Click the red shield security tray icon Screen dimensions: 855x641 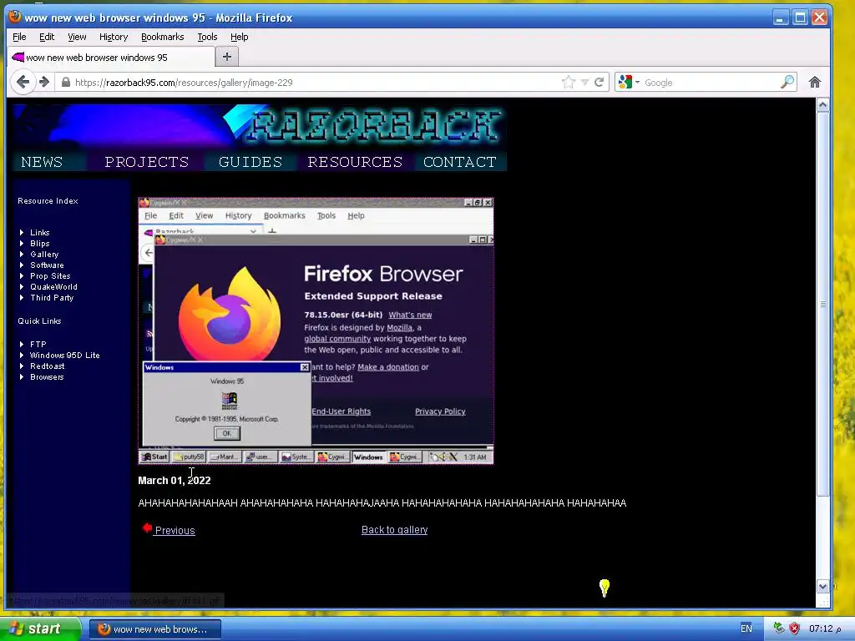(795, 628)
